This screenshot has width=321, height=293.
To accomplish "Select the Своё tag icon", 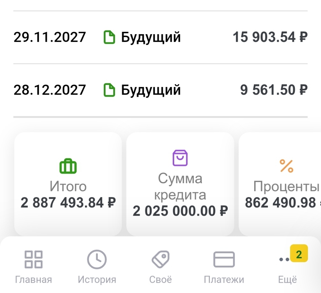I will (x=160, y=259).
